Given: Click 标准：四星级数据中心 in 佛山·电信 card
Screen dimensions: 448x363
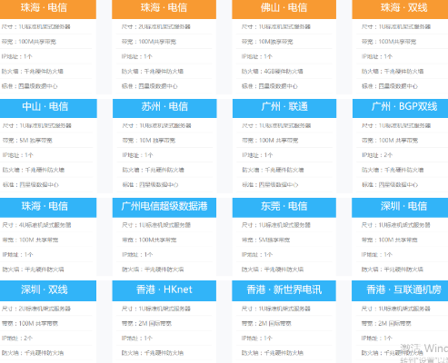Looking at the screenshot, I should tap(270, 86).
